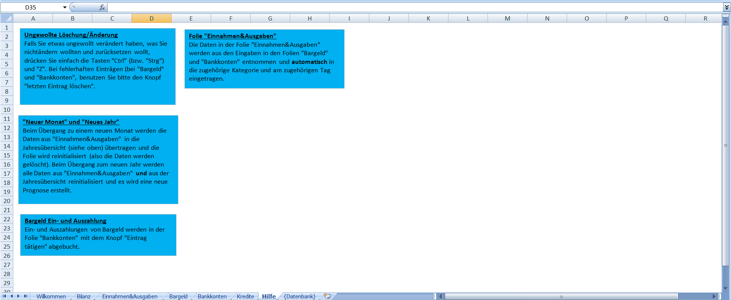Image resolution: width=731 pixels, height=300 pixels.
Task: Click the horizontal scrollbar thumb
Action: pyautogui.click(x=561, y=296)
